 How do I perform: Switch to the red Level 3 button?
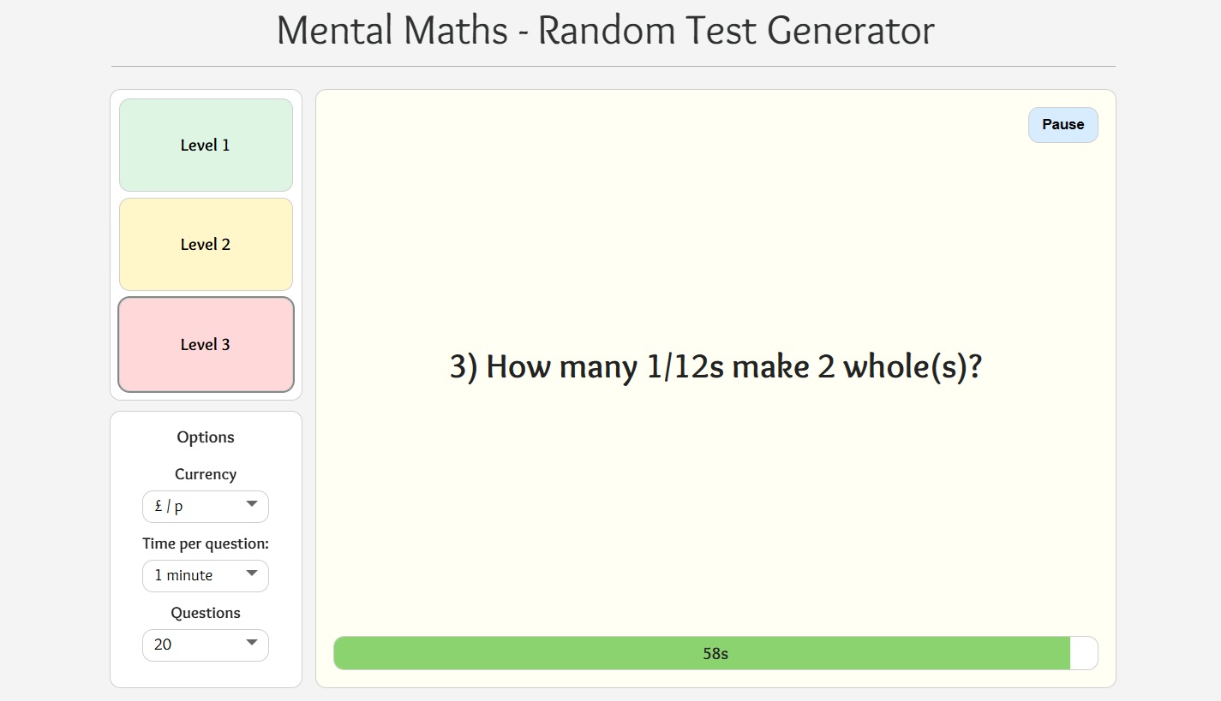206,345
